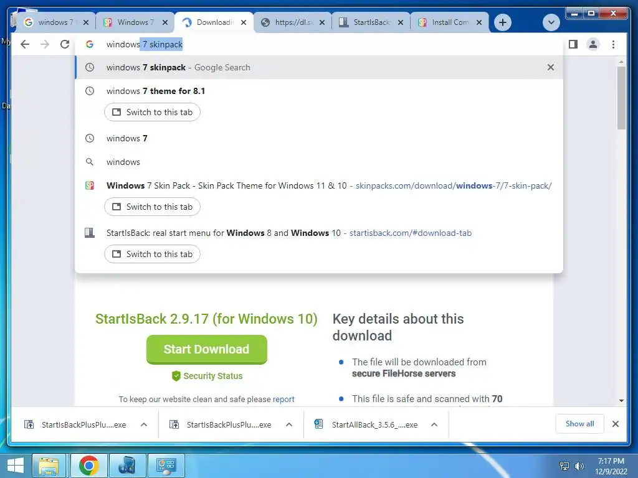Choose the 'windows 7' history suggestion
638x478 pixels.
(319, 138)
